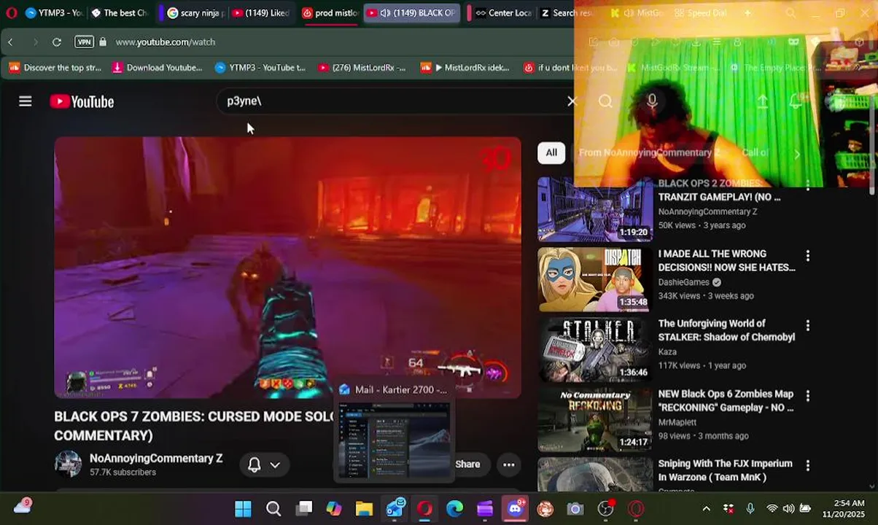The width and height of the screenshot is (878, 525).
Task: Switch to the scary ninja tab
Action: 195,13
